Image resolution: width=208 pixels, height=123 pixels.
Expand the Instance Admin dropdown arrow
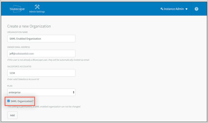pyautogui.click(x=186, y=9)
